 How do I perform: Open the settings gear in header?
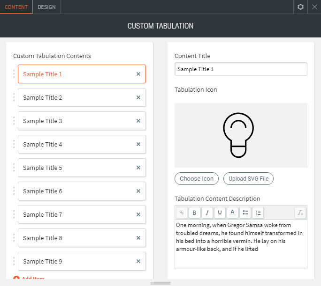pos(301,7)
